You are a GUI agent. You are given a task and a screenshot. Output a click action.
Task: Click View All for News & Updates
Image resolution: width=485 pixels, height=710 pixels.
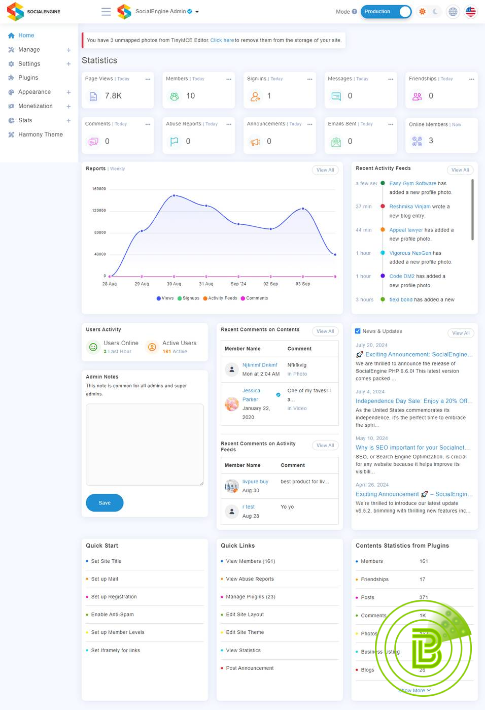click(461, 333)
